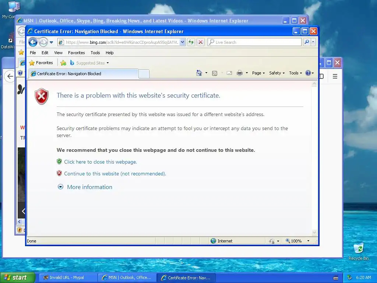Click the Favorites star button on favorites bar
The image size is (377, 283).
(x=41, y=63)
